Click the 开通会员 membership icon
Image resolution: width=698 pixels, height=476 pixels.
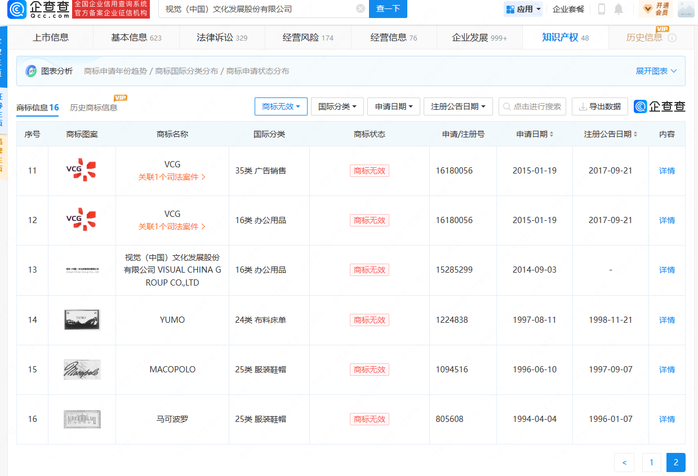point(655,9)
